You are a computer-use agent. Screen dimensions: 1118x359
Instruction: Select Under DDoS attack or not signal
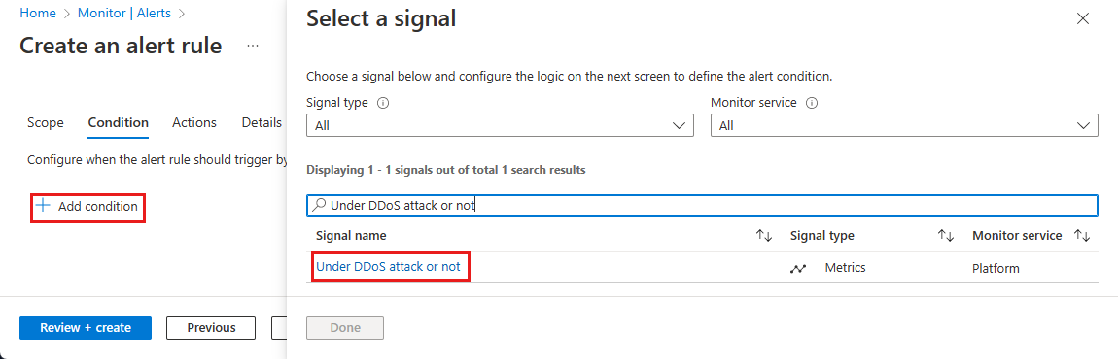(x=388, y=267)
